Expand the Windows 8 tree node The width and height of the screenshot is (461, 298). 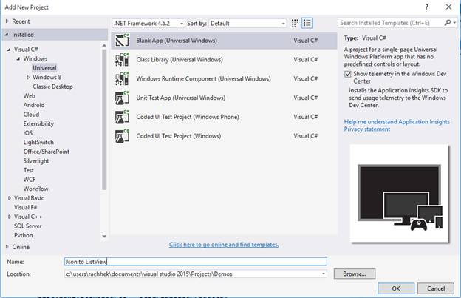(x=28, y=77)
